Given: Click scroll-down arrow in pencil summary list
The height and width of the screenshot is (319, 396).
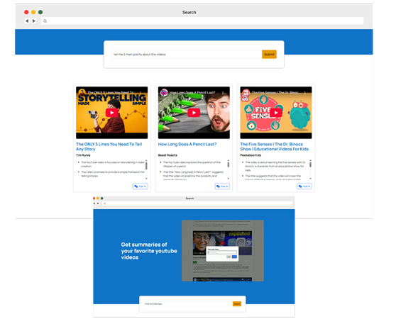Looking at the screenshot, I should (229, 179).
